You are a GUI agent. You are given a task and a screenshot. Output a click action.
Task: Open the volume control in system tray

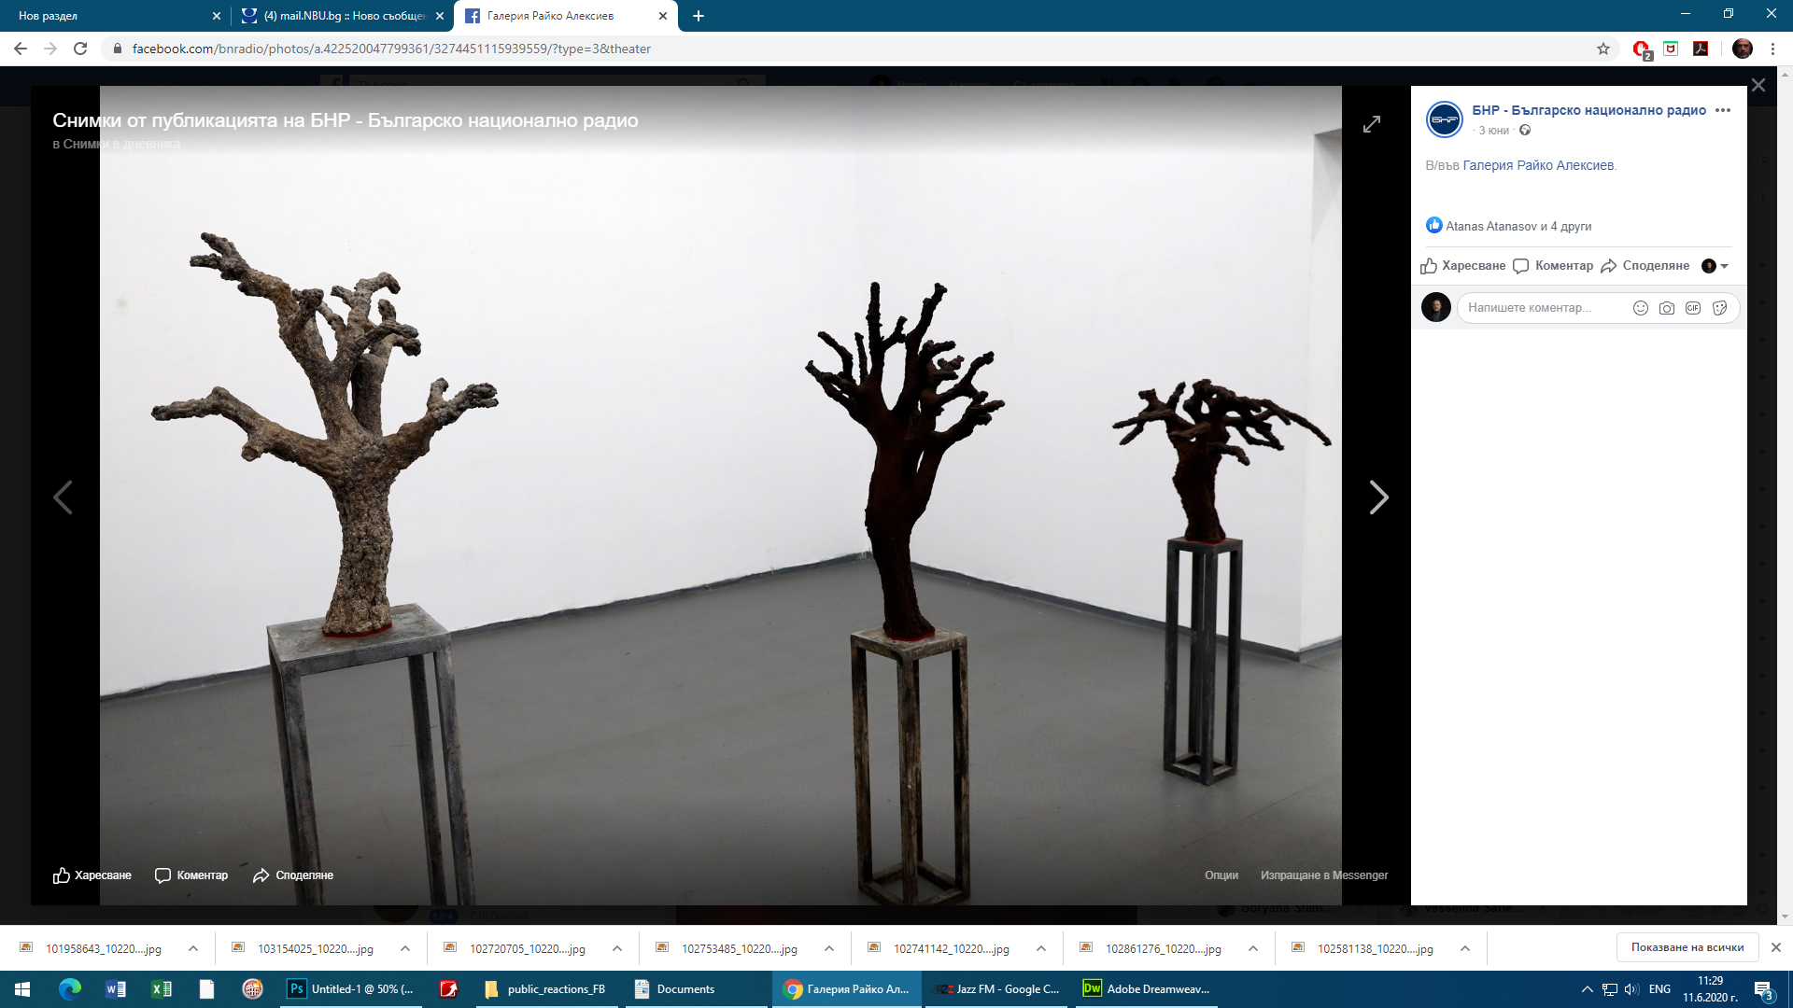point(1631,989)
